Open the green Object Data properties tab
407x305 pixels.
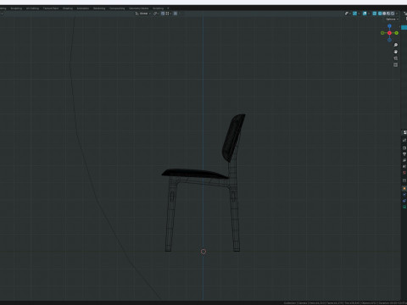coord(404,207)
